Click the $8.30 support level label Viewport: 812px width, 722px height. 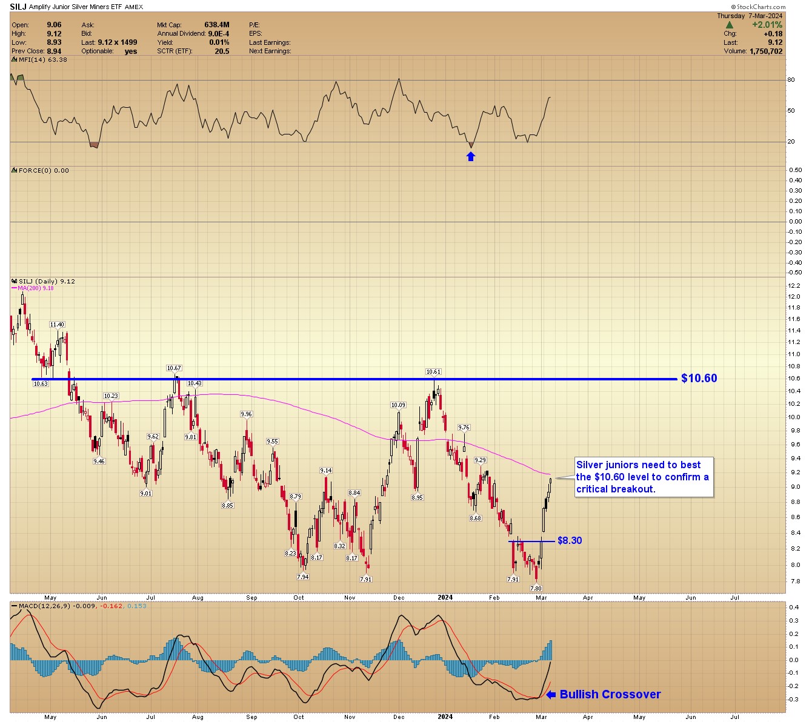[x=570, y=540]
